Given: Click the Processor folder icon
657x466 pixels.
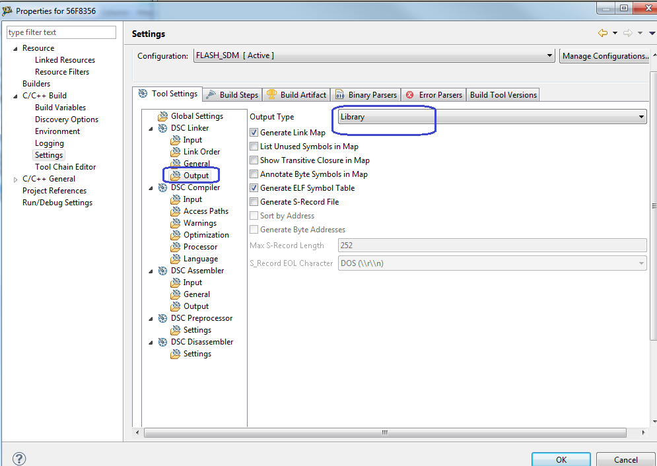Looking at the screenshot, I should pyautogui.click(x=175, y=247).
